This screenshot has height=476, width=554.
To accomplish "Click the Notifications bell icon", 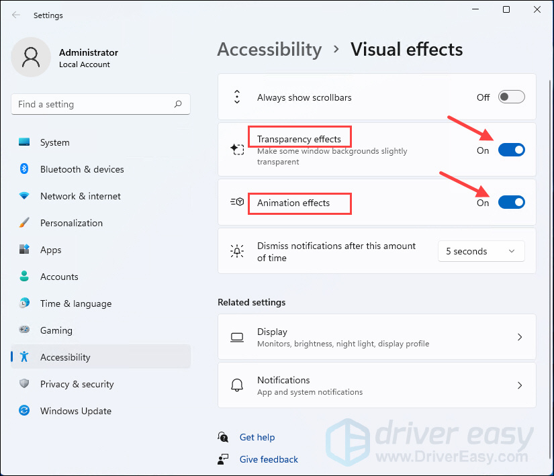I will [237, 385].
